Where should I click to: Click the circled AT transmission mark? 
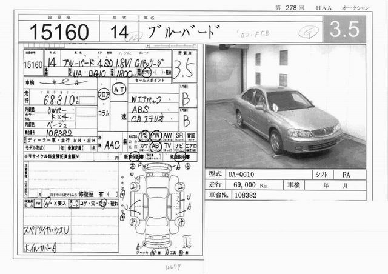pyautogui.click(x=119, y=90)
